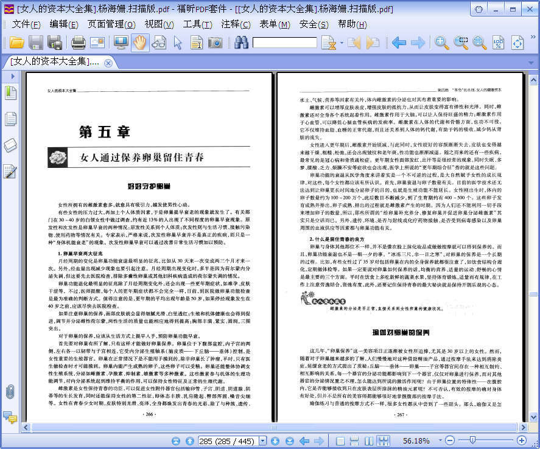Open the Layers panel in the sidebar
The height and width of the screenshot is (449, 540).
(x=10, y=145)
